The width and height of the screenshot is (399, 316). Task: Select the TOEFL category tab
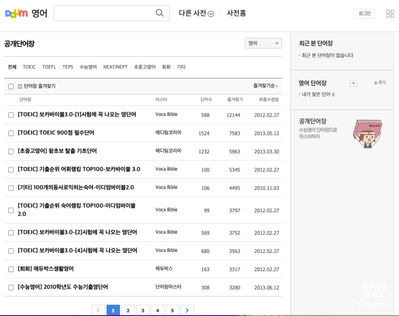[49, 67]
